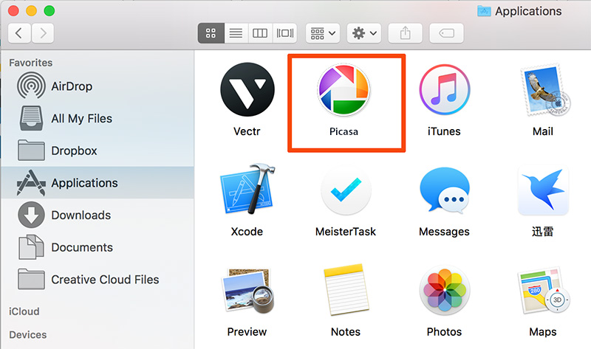Viewport: 591px width, 349px height.
Task: Select the Photos flower icon
Action: tap(445, 290)
